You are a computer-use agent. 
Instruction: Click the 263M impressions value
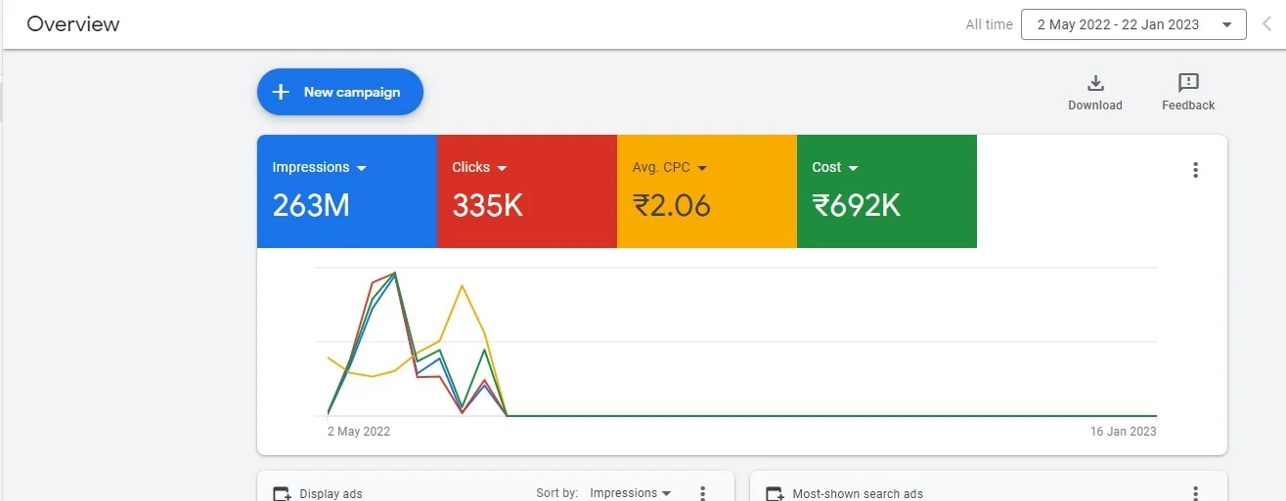(x=311, y=206)
